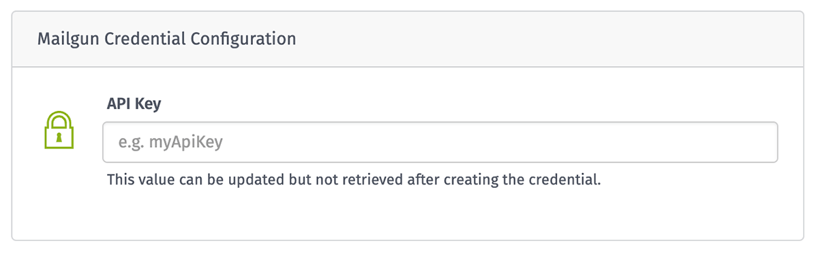This screenshot has width=818, height=254.
Task: Click 'This value can be updated' sentence
Action: click(x=191, y=181)
